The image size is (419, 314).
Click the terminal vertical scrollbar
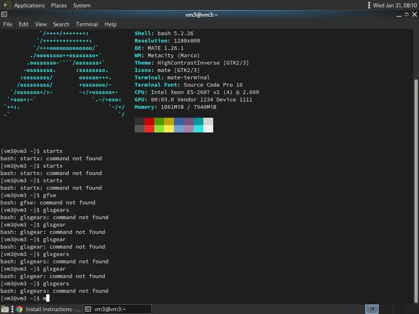pyautogui.click(x=416, y=191)
